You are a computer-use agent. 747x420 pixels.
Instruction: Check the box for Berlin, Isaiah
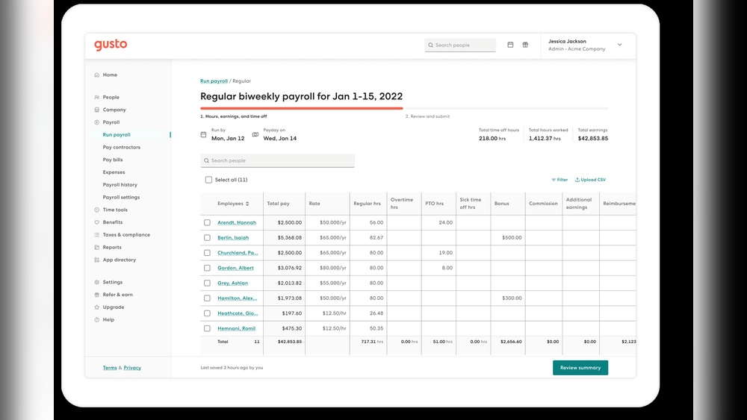pyautogui.click(x=207, y=238)
